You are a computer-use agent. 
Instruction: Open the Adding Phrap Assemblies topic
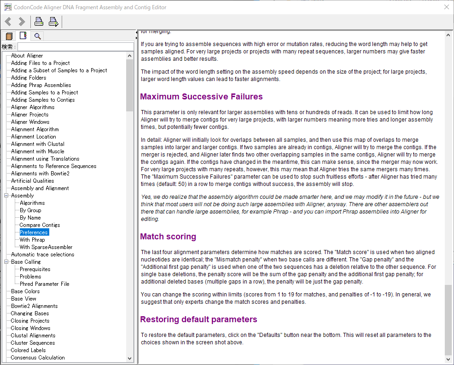click(41, 85)
